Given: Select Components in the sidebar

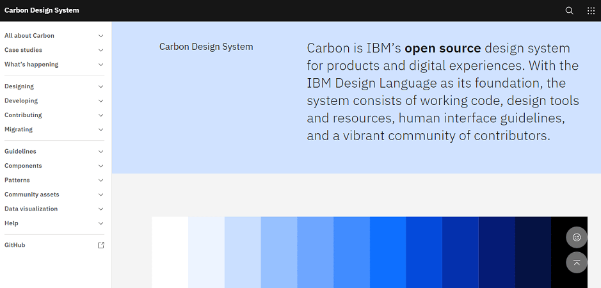Looking at the screenshot, I should [23, 166].
